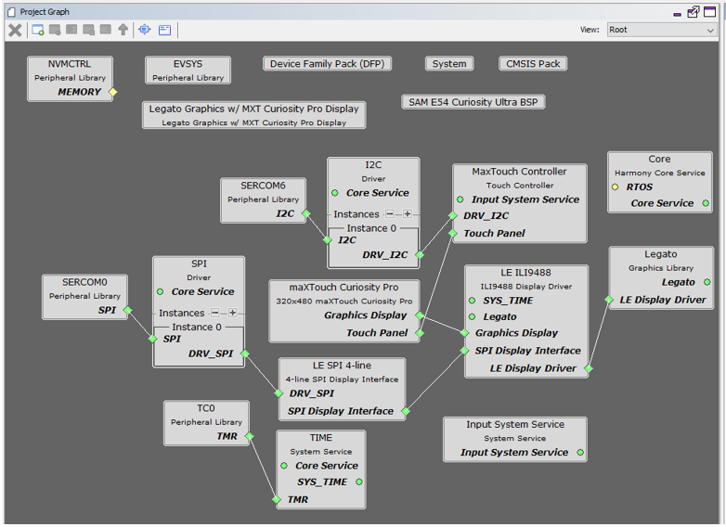Click LE ILI9488 Legato circle connector

pyautogui.click(x=472, y=316)
